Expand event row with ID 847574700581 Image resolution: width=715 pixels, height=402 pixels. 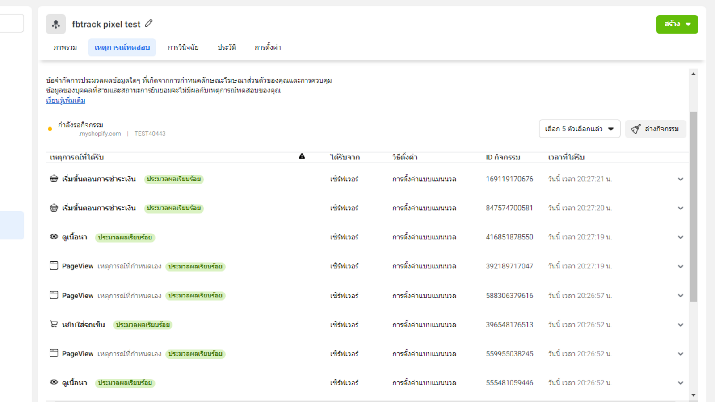681,208
